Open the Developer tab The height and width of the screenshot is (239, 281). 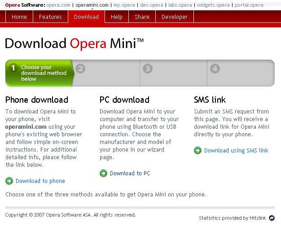(175, 17)
